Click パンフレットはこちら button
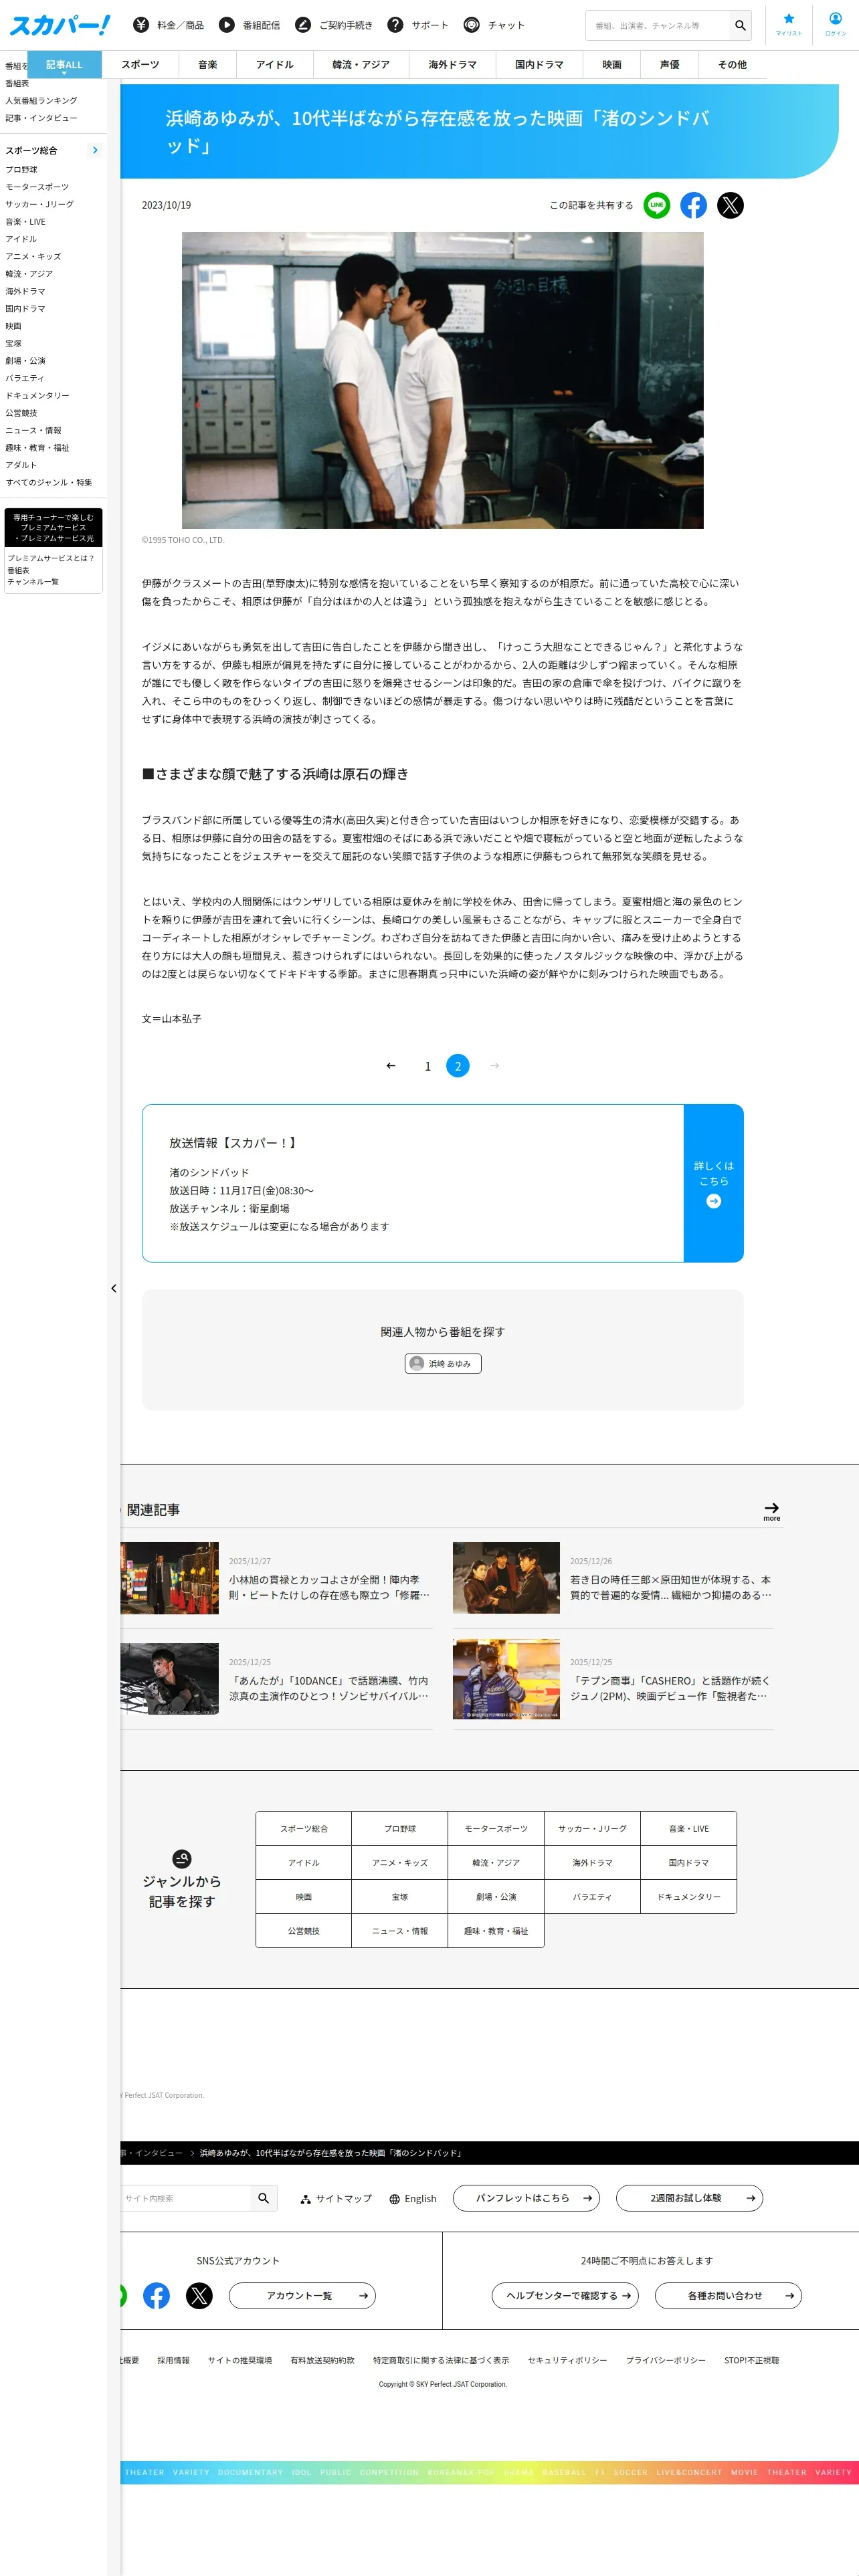This screenshot has width=859, height=2576. (526, 2198)
